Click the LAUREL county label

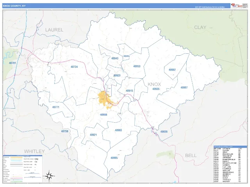(x=54, y=30)
